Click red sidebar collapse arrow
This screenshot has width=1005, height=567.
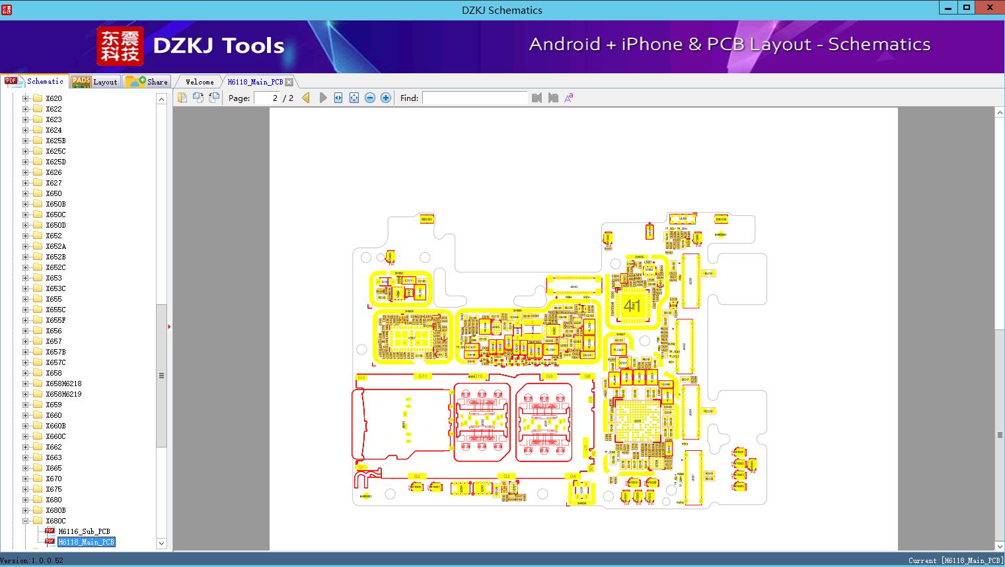pyautogui.click(x=170, y=326)
